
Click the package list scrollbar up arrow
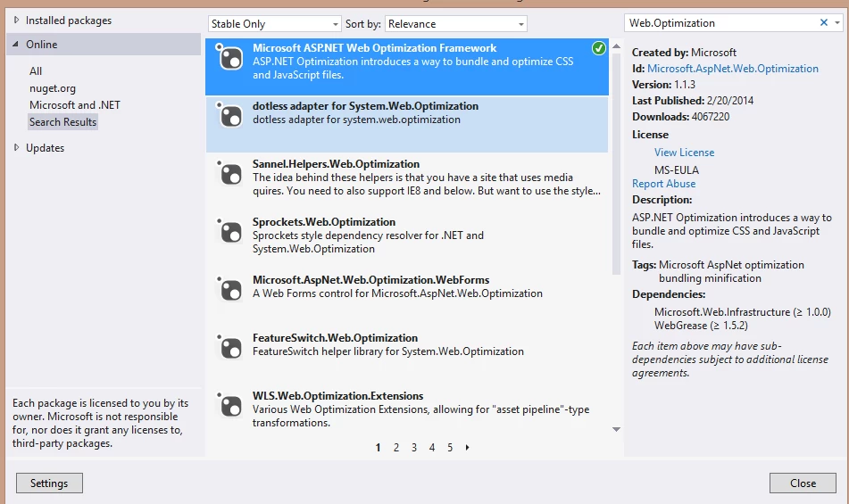point(616,46)
